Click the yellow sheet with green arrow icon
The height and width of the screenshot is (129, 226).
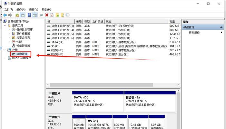pos(57,15)
